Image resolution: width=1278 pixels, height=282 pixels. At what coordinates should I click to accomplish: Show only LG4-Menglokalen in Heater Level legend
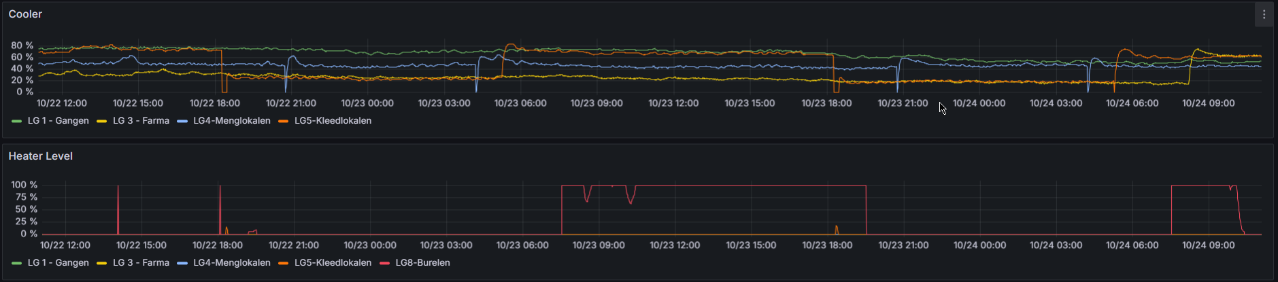[231, 263]
